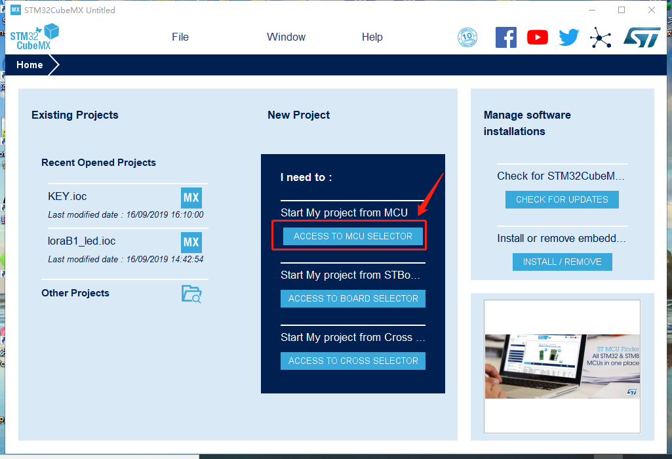Open the File menu
The width and height of the screenshot is (672, 459).
[180, 37]
